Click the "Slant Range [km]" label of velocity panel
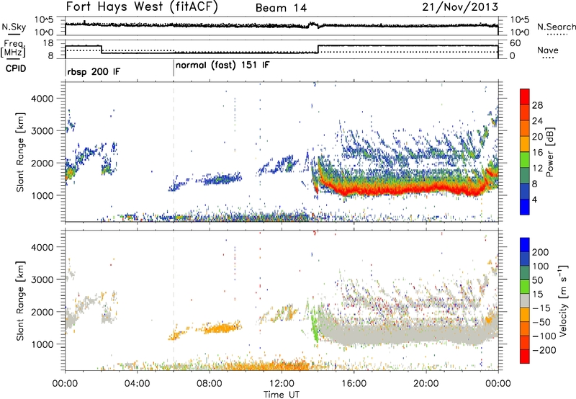The width and height of the screenshot is (576, 399). point(20,301)
